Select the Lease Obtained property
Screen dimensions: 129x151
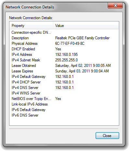pos(24,66)
